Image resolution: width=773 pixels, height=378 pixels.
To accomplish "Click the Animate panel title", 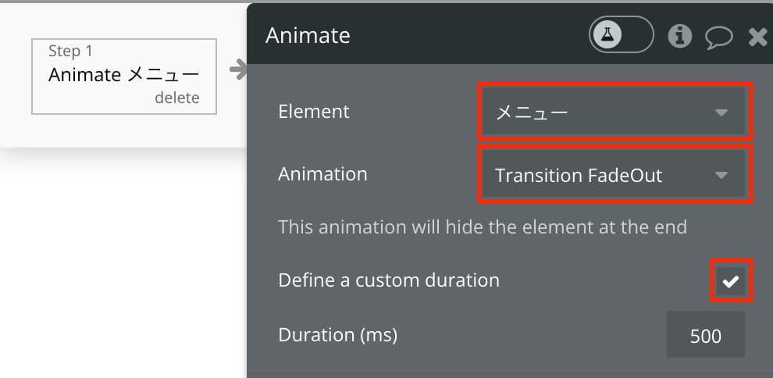I will 308,35.
